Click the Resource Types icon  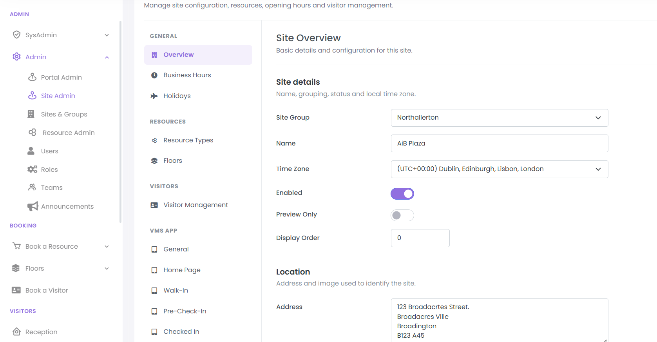[154, 140]
